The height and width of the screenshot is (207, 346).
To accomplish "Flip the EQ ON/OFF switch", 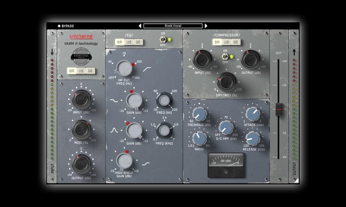I will coord(163,40).
